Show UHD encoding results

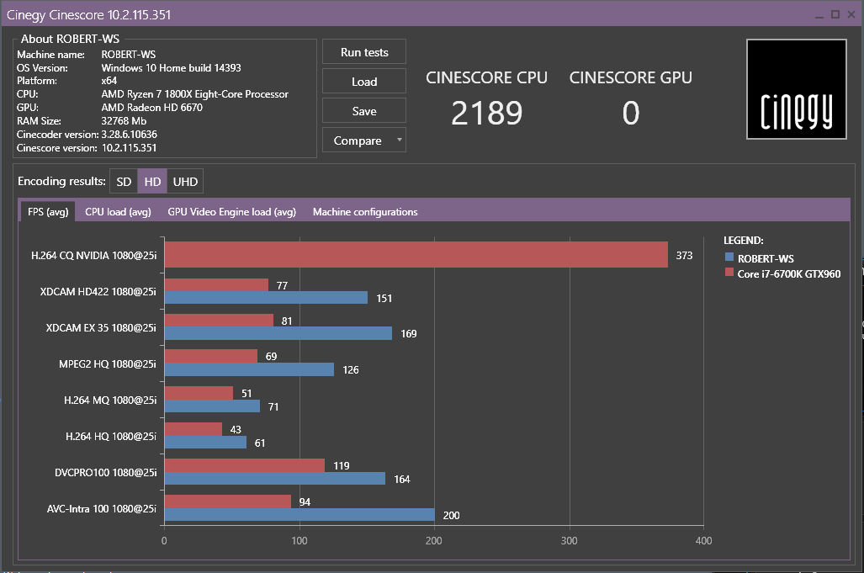(185, 181)
